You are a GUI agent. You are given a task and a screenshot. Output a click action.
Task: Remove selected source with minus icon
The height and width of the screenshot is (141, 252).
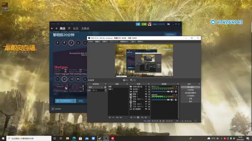pos(135,117)
